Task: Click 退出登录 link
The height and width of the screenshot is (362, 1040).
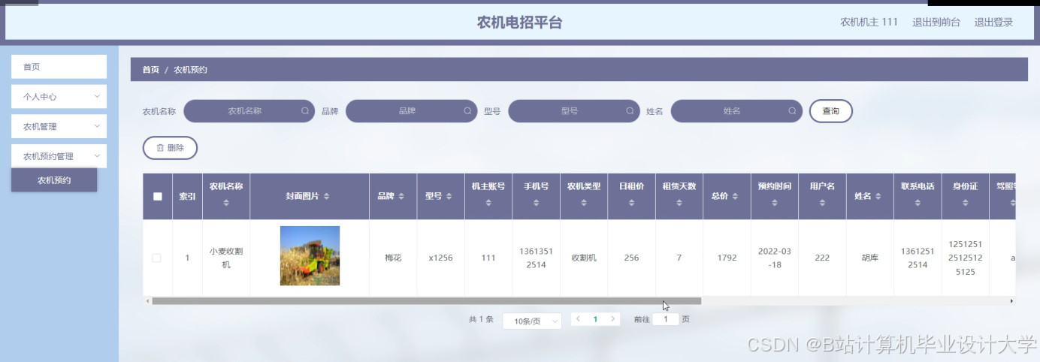Action: click(993, 22)
